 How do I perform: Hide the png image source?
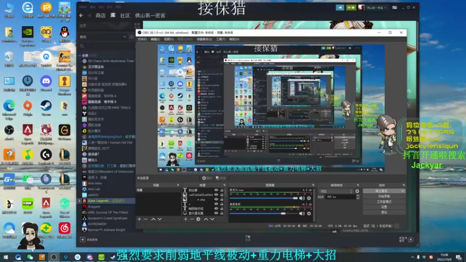[x=216, y=199]
